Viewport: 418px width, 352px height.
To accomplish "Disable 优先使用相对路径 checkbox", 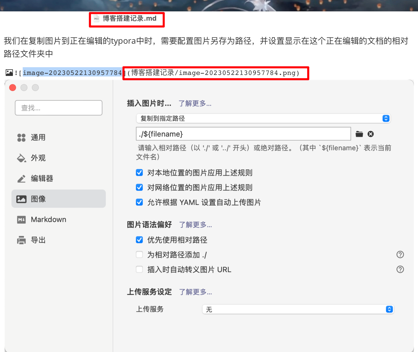I will (139, 240).
